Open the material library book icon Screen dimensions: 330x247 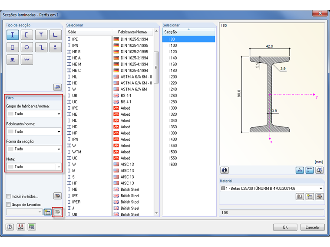pos(300,197)
